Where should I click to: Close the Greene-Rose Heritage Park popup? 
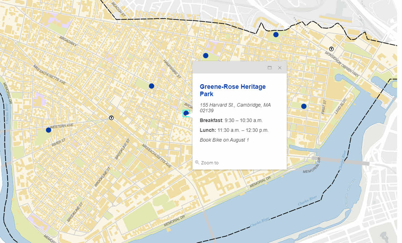pyautogui.click(x=280, y=68)
